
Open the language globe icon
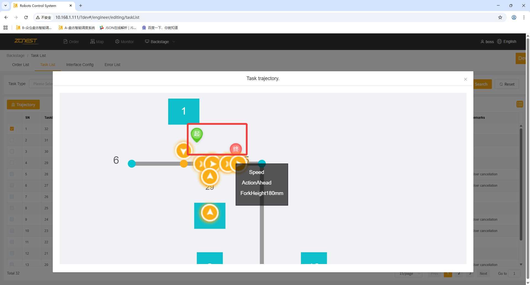499,41
